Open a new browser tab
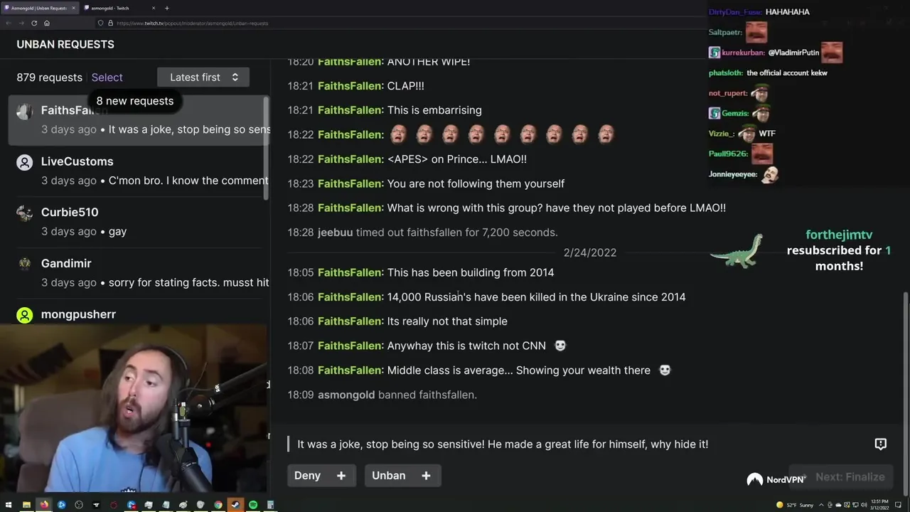910x512 pixels. pos(167,8)
